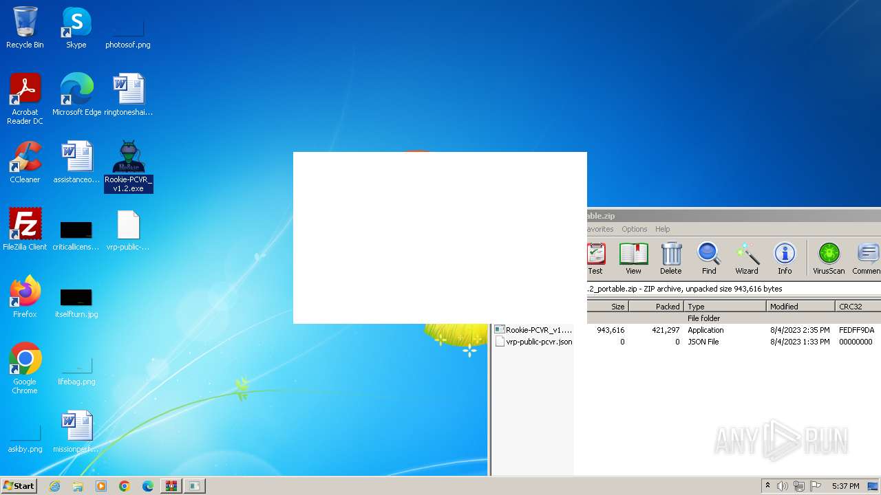Select vrp-public-pcvr.json in archive list

533,342
